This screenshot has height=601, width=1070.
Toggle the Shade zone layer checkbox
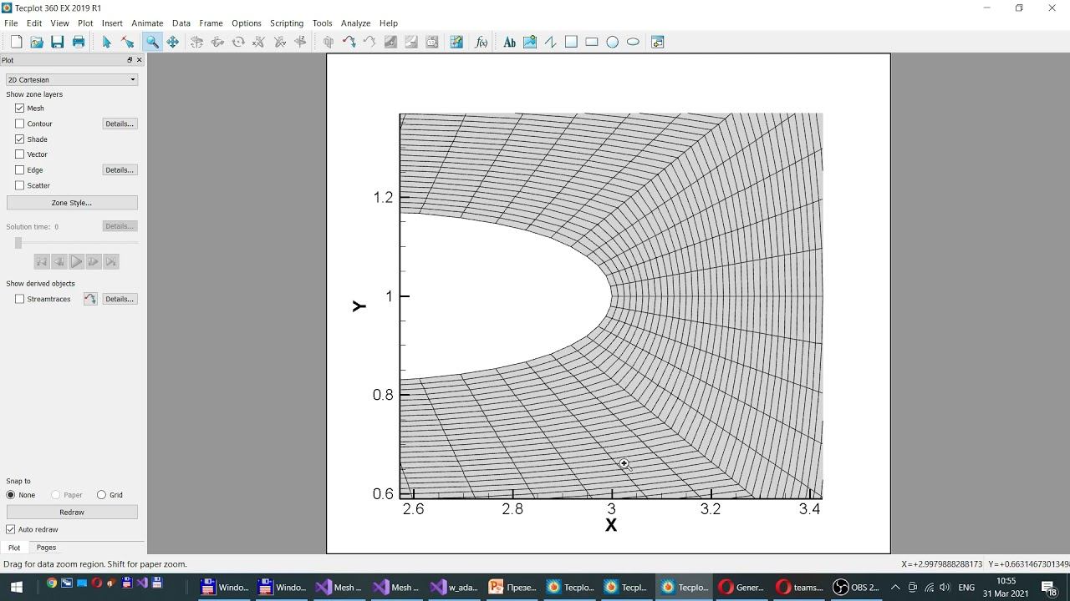20,139
